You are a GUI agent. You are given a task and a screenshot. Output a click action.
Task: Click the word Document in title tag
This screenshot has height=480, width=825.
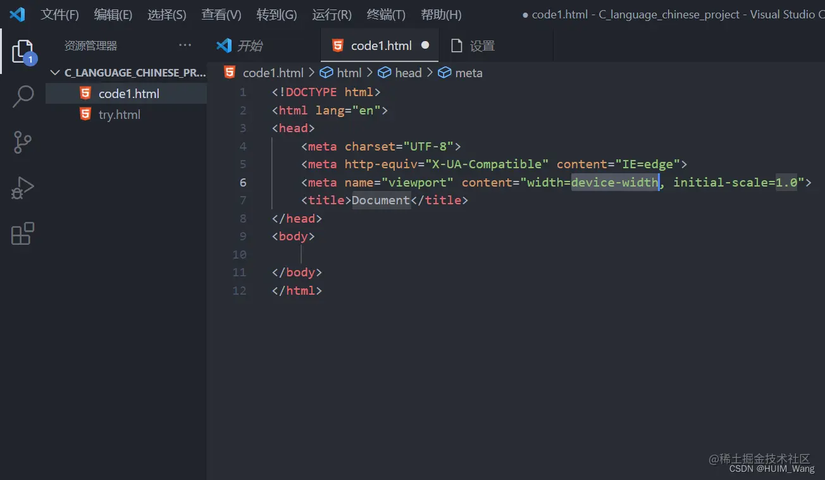tap(381, 200)
